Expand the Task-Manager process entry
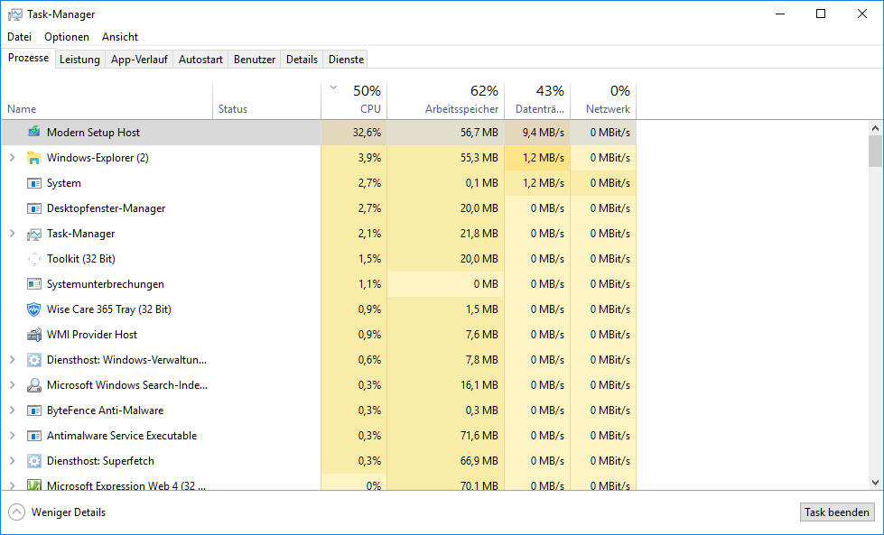 (12, 234)
